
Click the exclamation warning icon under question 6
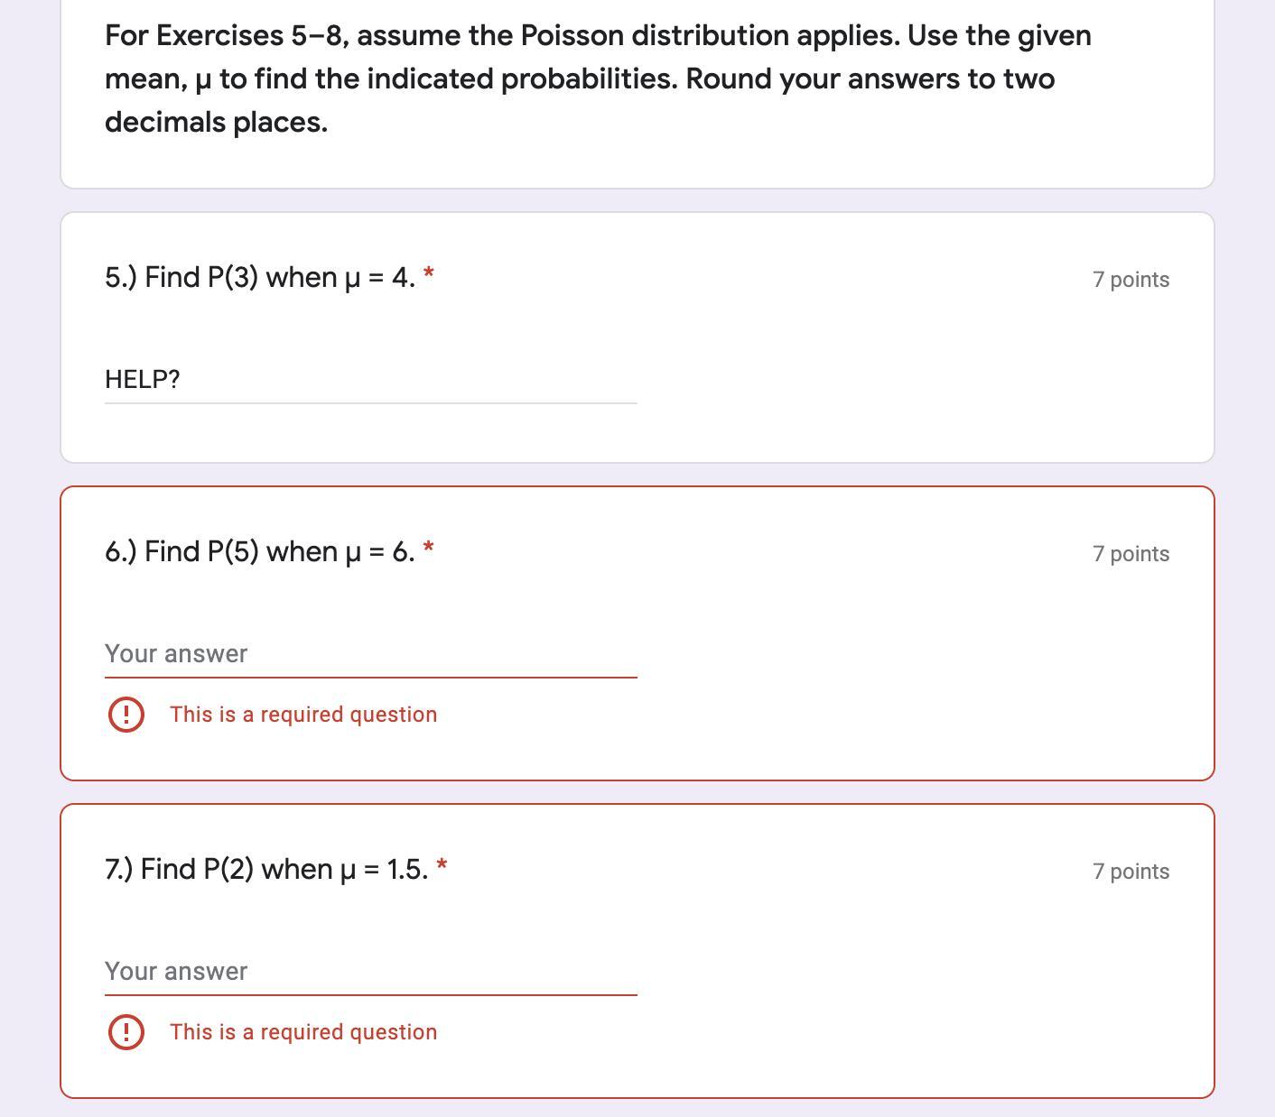coord(126,715)
